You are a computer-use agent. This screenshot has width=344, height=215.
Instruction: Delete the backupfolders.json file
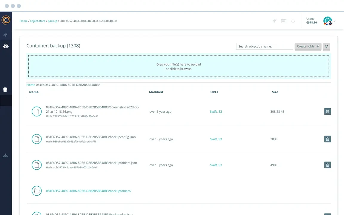click(328, 165)
